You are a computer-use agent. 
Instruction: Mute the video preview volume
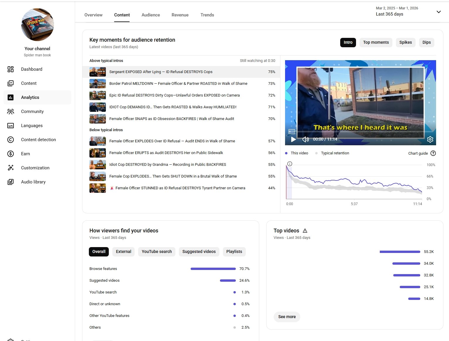(305, 139)
